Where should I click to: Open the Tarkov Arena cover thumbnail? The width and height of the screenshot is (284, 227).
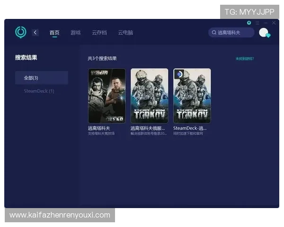(107, 96)
